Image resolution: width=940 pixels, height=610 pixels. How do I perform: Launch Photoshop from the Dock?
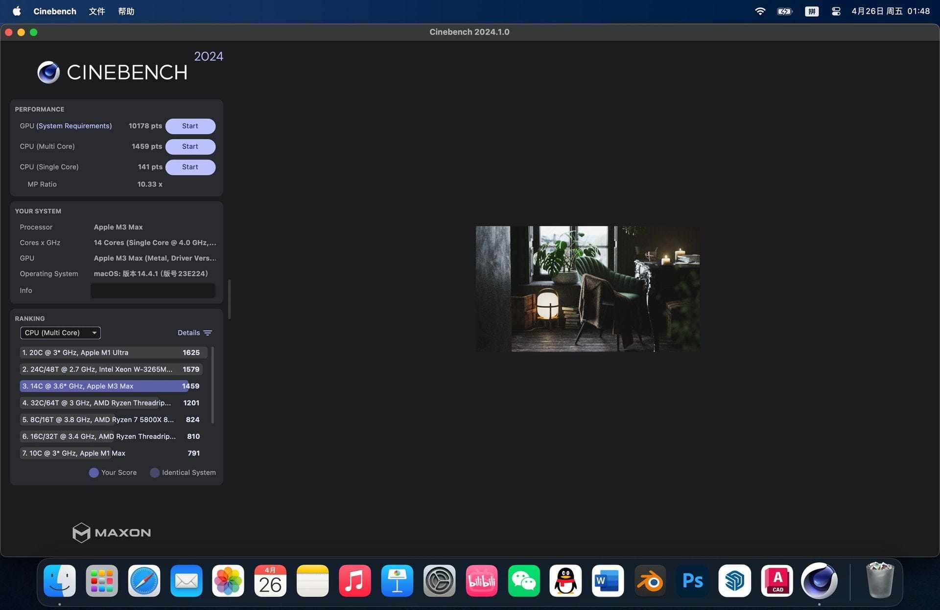pos(692,581)
